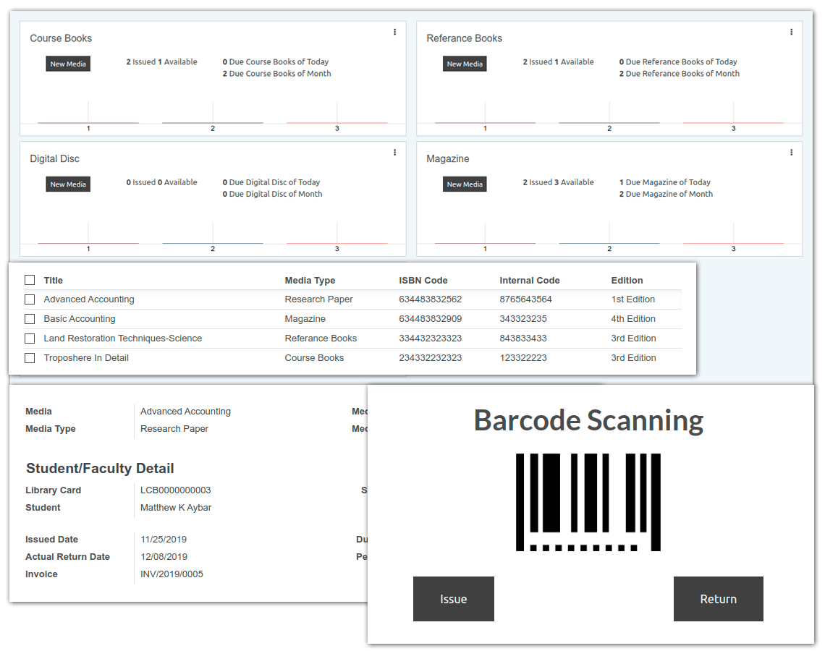The height and width of the screenshot is (651, 825).
Task: Check the Advanced Accounting row checkbox
Action: pyautogui.click(x=30, y=299)
